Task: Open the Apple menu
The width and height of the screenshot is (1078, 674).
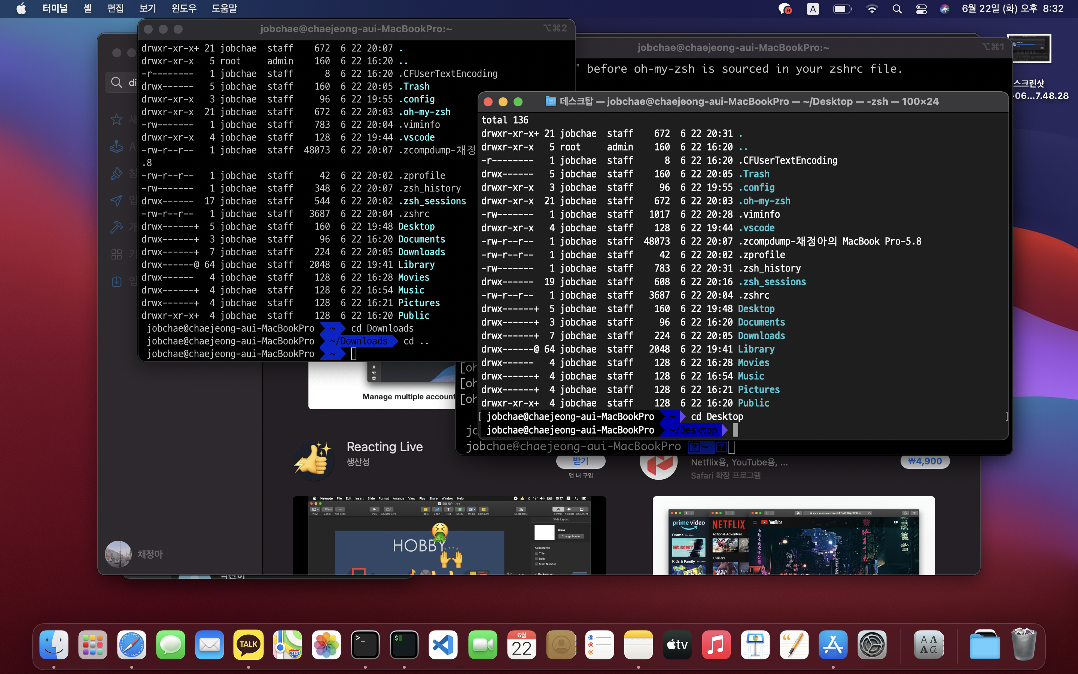Action: pos(21,9)
